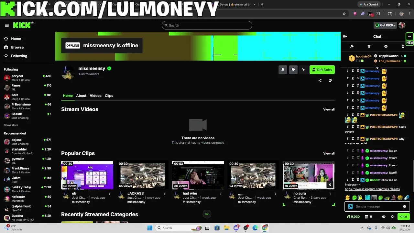Click the Ask Gemini button
Viewport: 414px width, 233px height.
[x=368, y=5]
